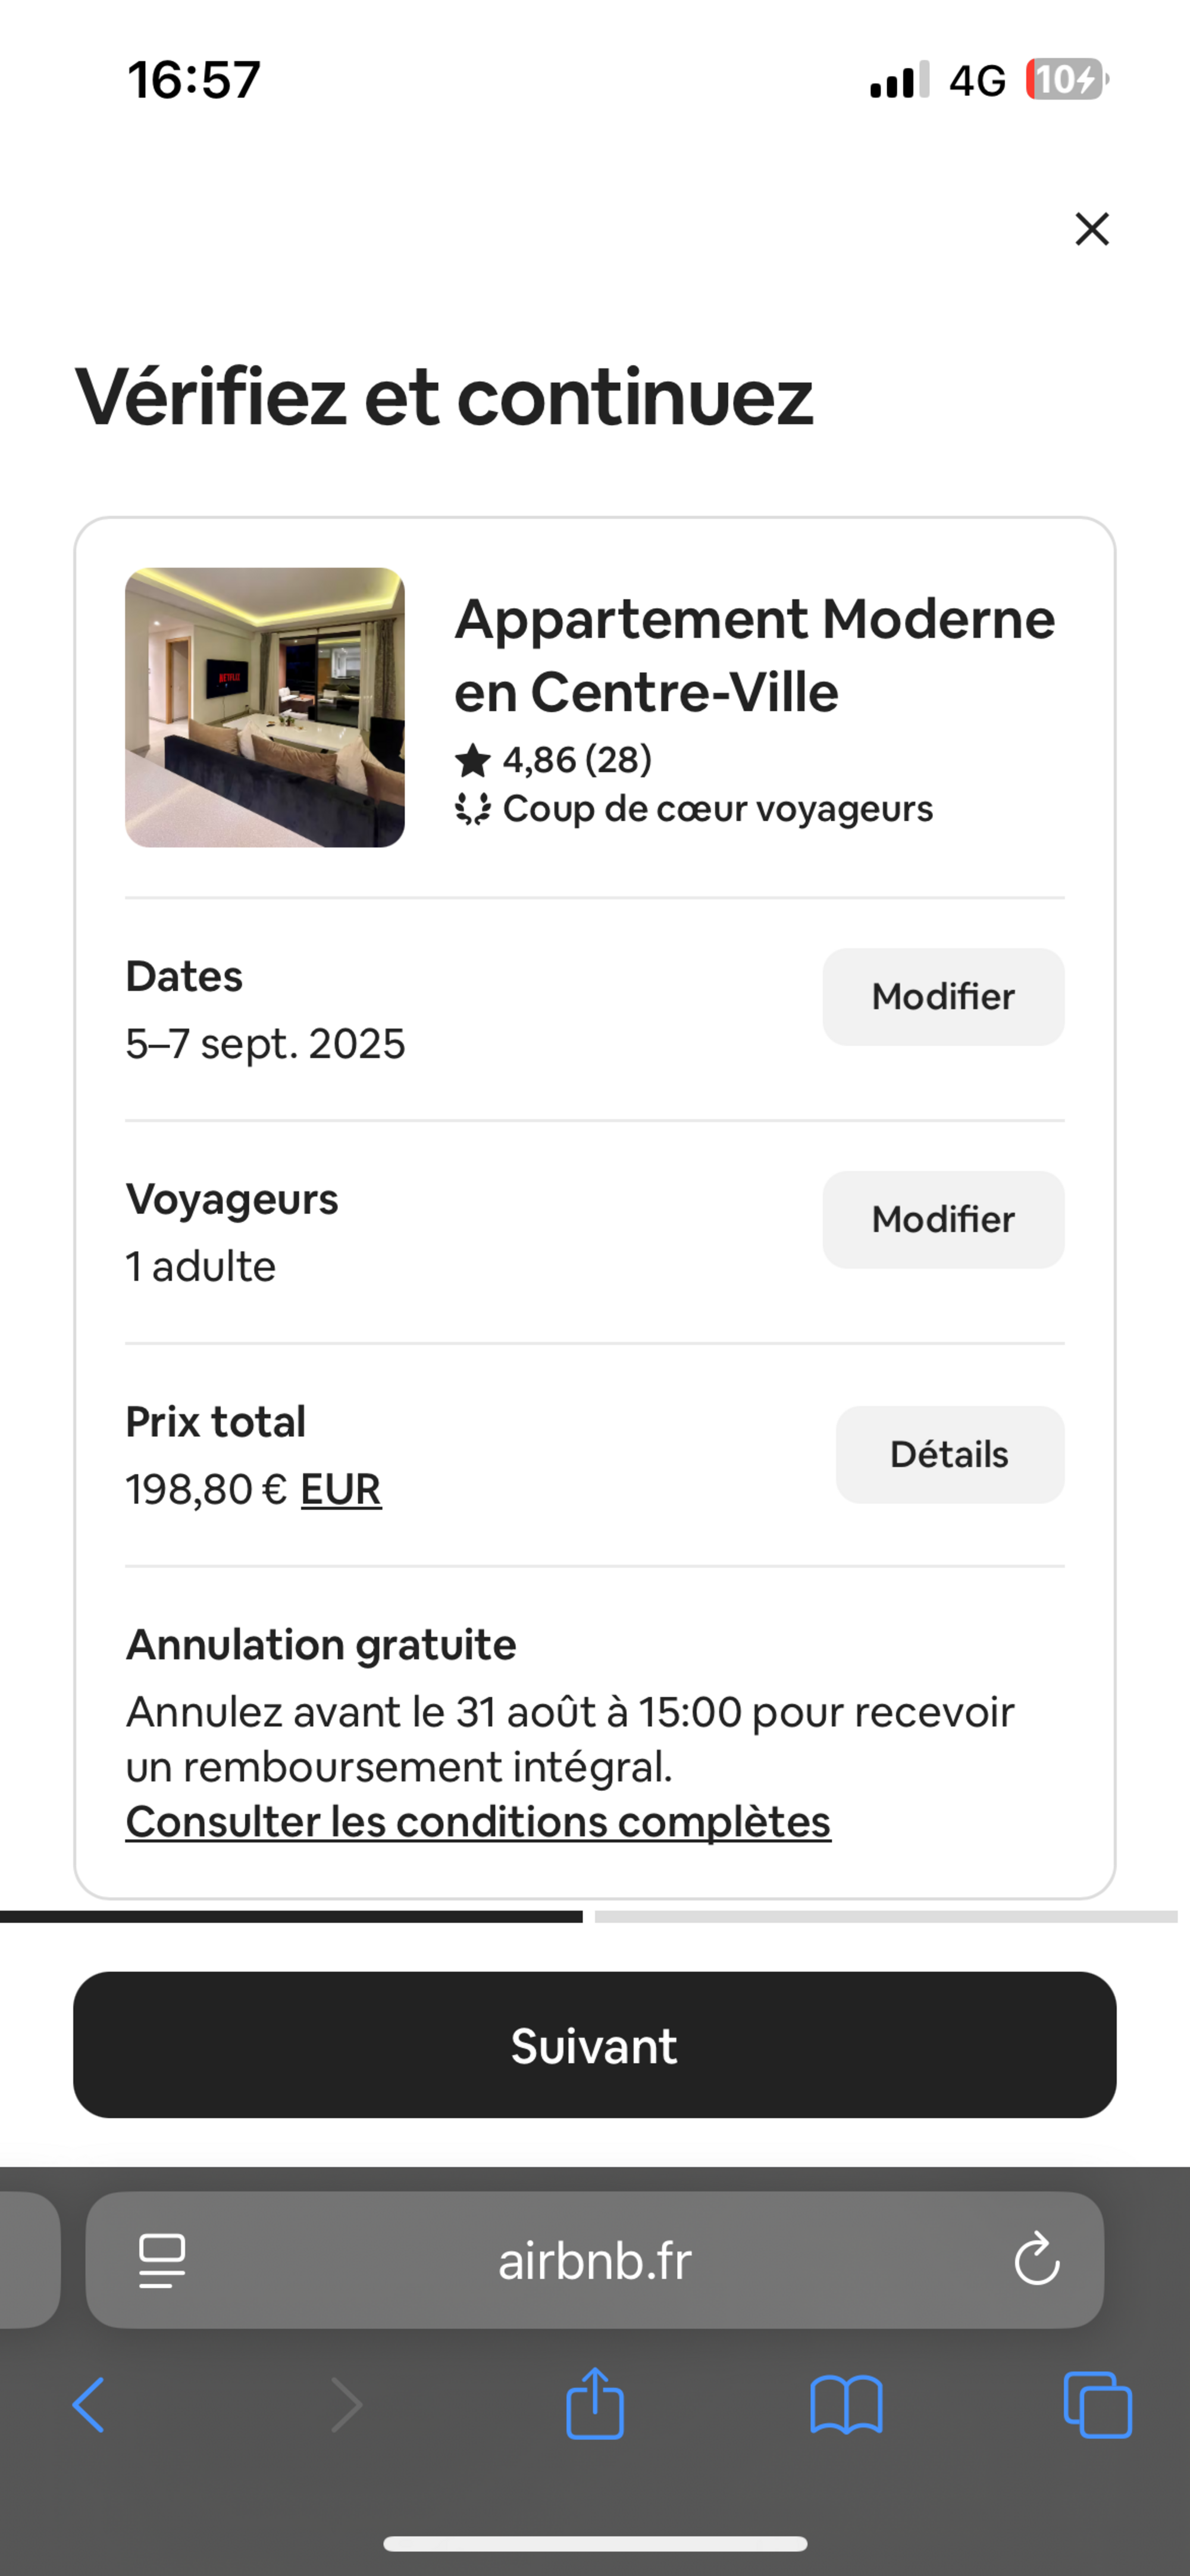Viewport: 1190px width, 2576px height.
Task: Open Consulter les conditions complètes link
Action: click(x=478, y=1822)
